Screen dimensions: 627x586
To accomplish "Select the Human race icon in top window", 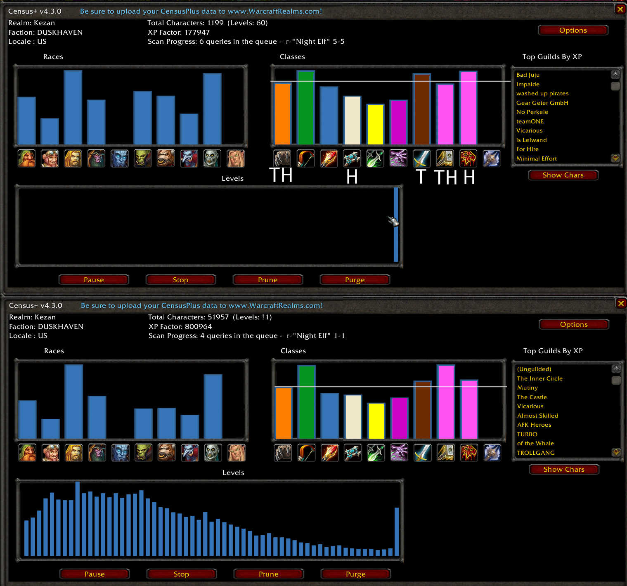I will (x=73, y=158).
